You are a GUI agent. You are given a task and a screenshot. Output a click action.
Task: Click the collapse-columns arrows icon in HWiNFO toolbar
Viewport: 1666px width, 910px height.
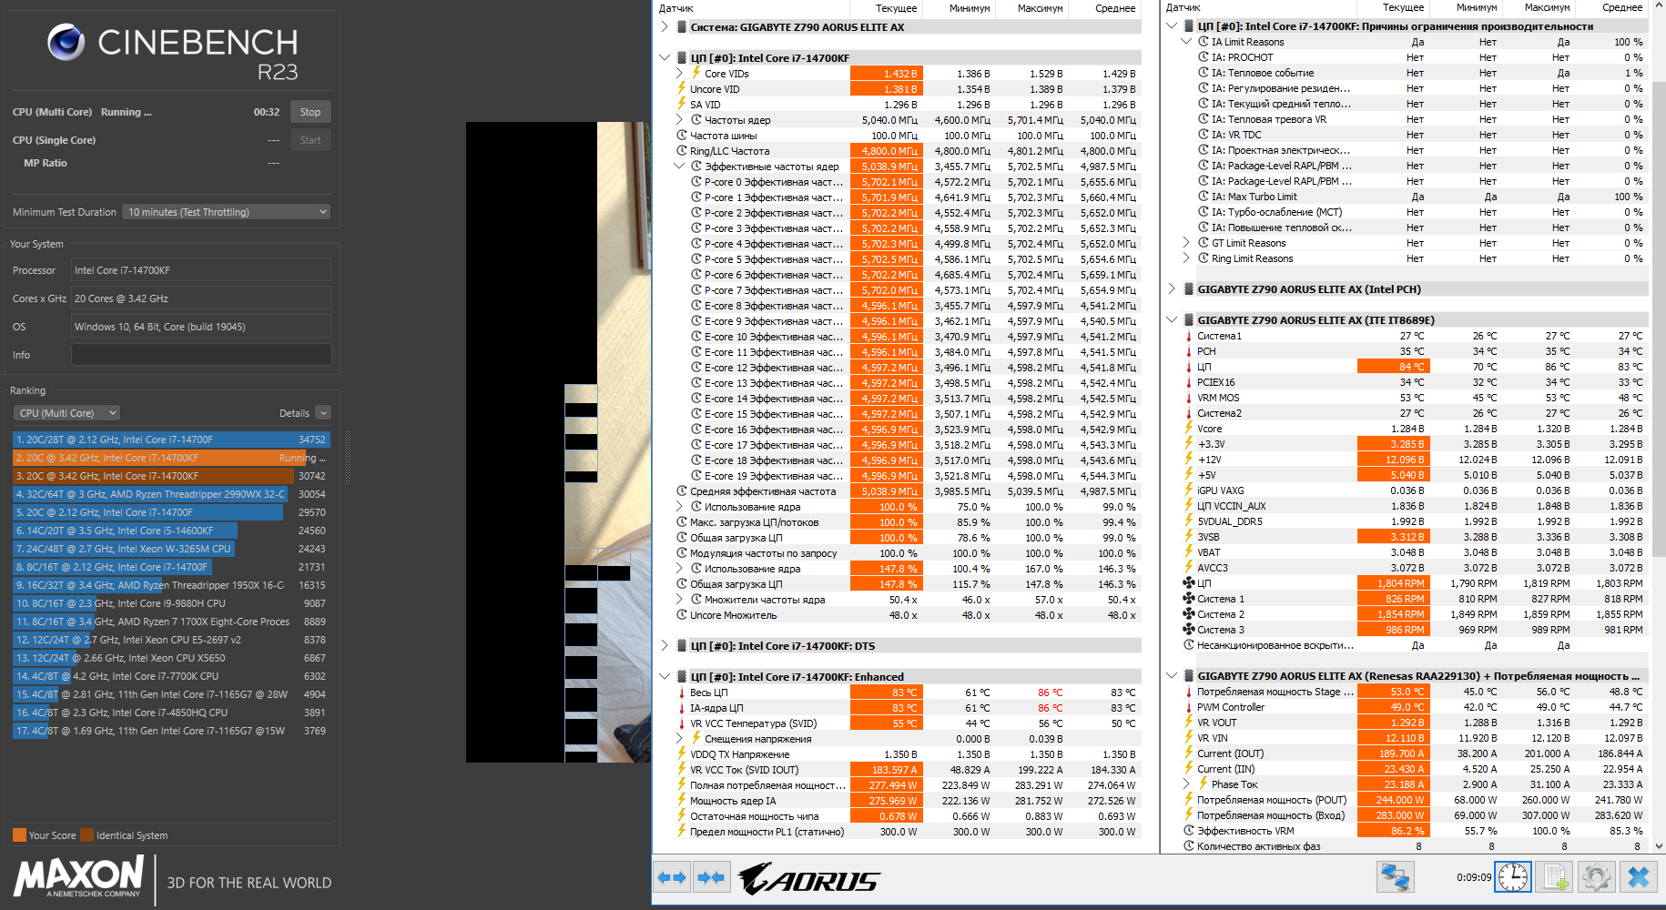[x=710, y=877]
